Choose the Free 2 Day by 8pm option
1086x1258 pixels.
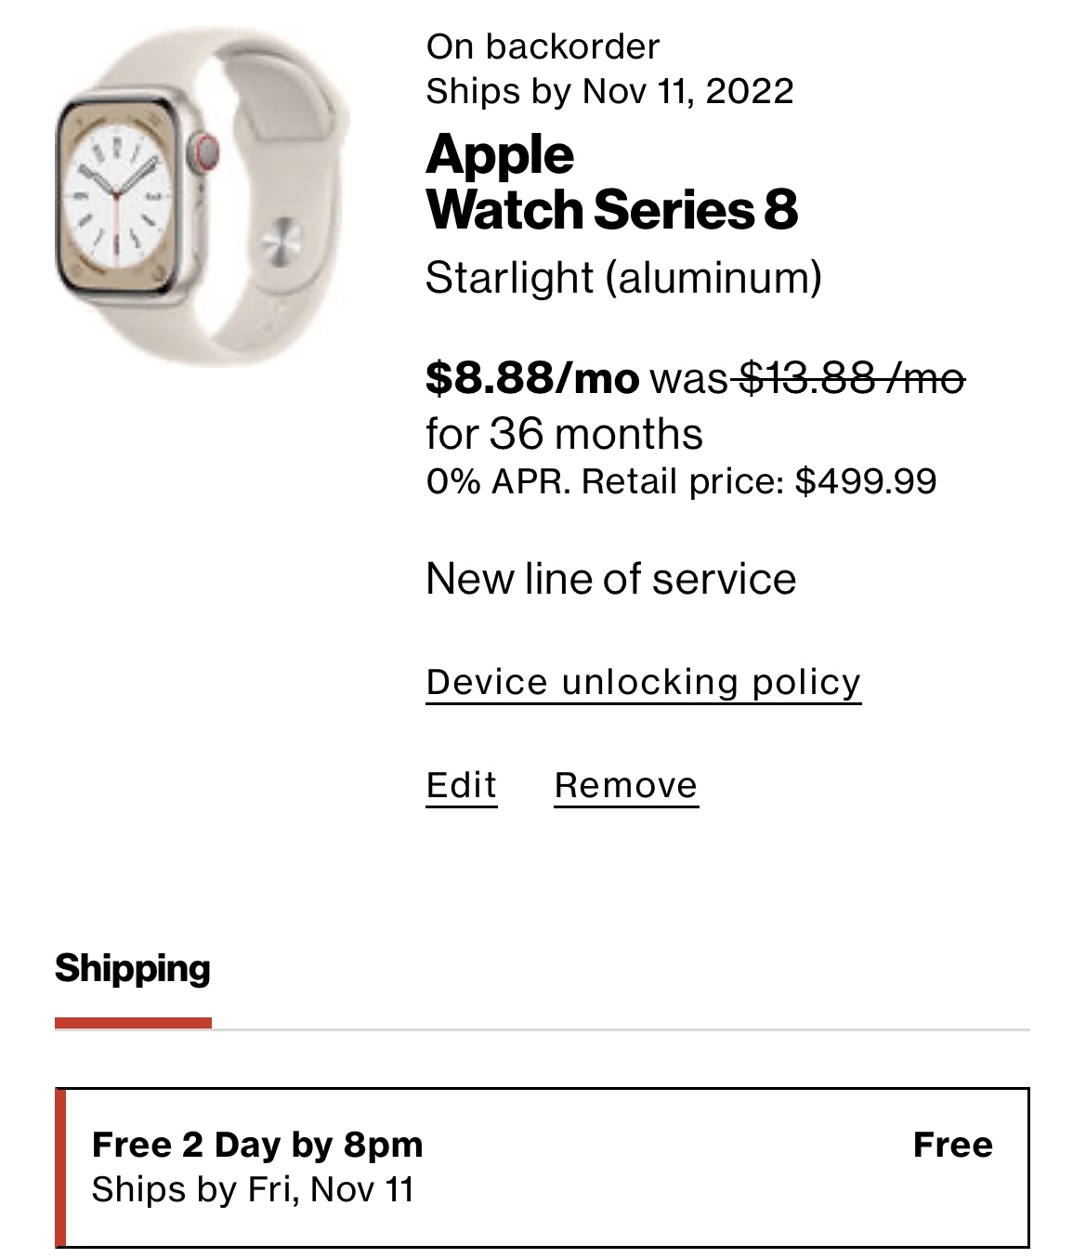click(542, 1166)
